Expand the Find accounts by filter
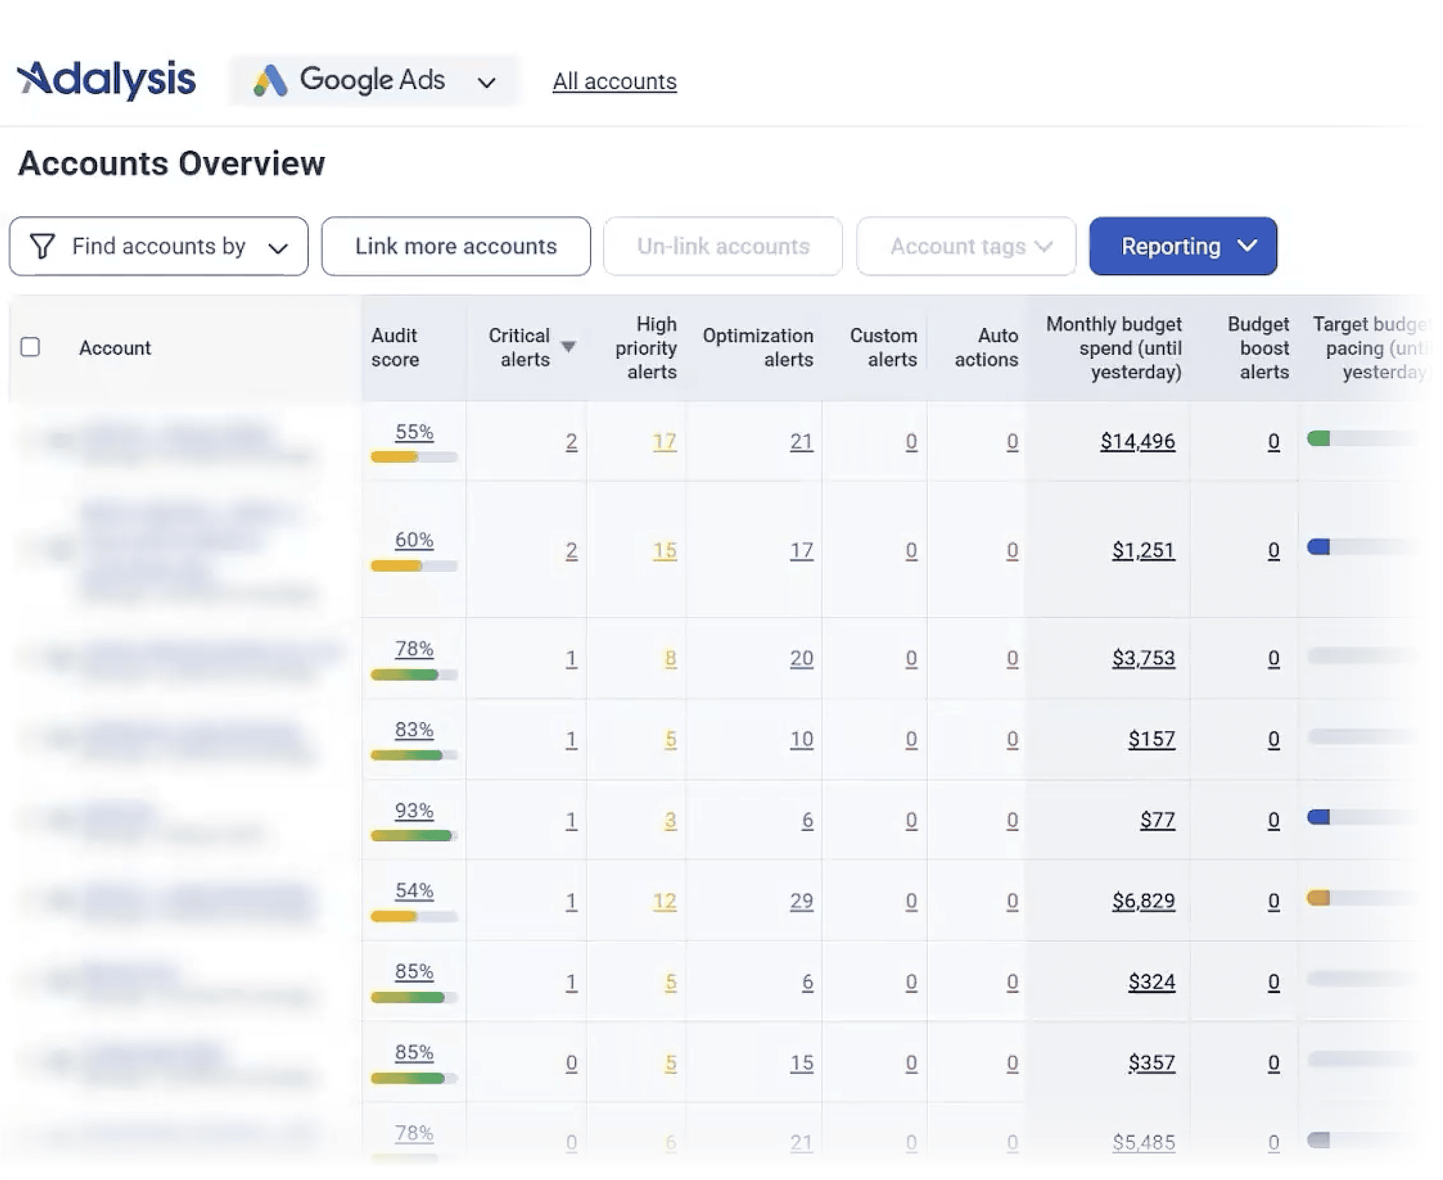Screen dimensions: 1443x1180 coord(278,247)
